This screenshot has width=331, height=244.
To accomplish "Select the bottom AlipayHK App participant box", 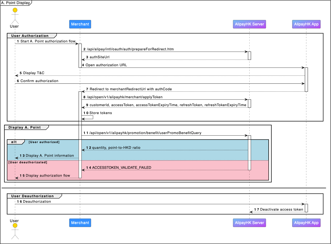I will pos(306,223).
